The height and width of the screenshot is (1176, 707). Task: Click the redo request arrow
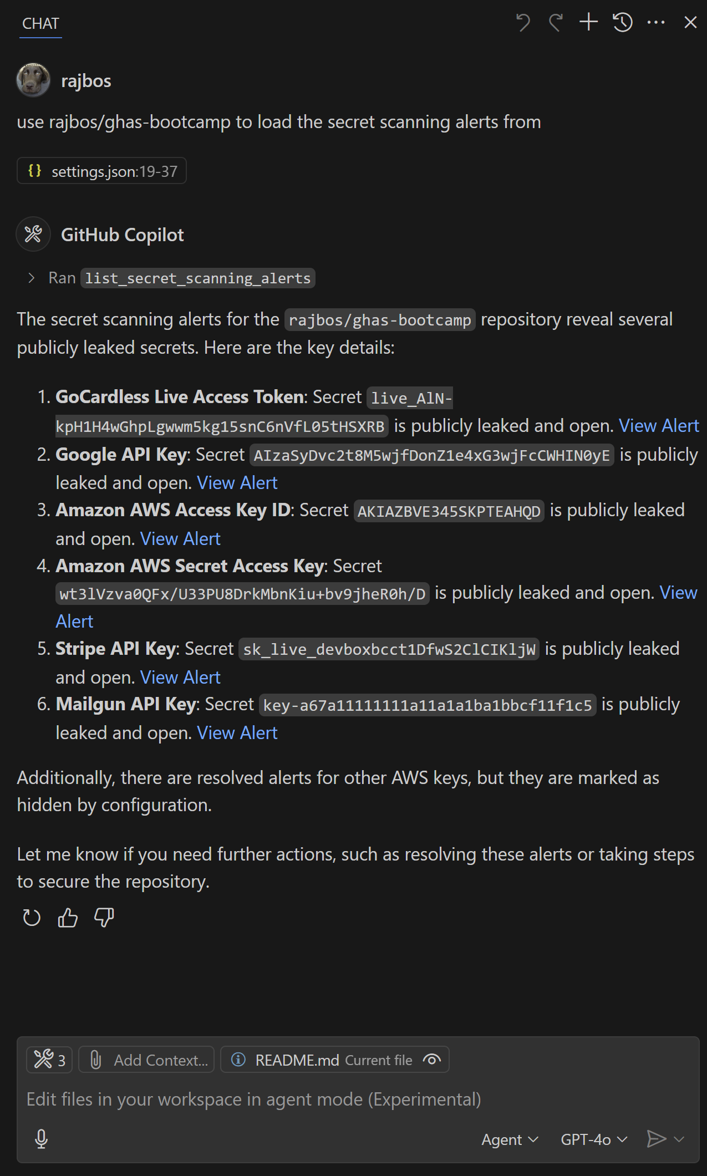pyautogui.click(x=556, y=23)
